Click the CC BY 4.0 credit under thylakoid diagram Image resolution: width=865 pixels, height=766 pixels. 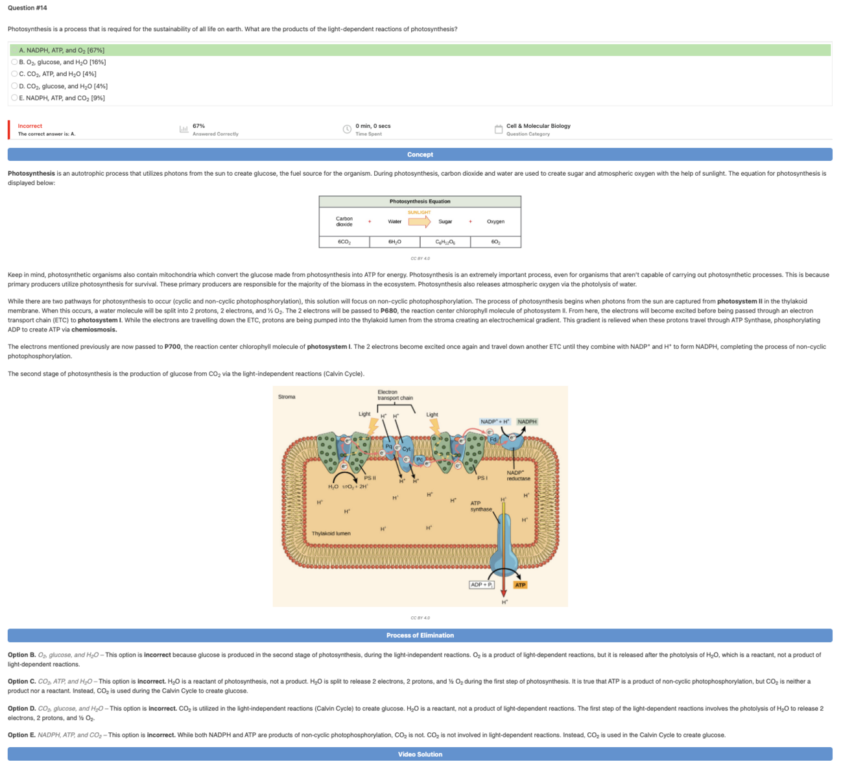pos(420,617)
